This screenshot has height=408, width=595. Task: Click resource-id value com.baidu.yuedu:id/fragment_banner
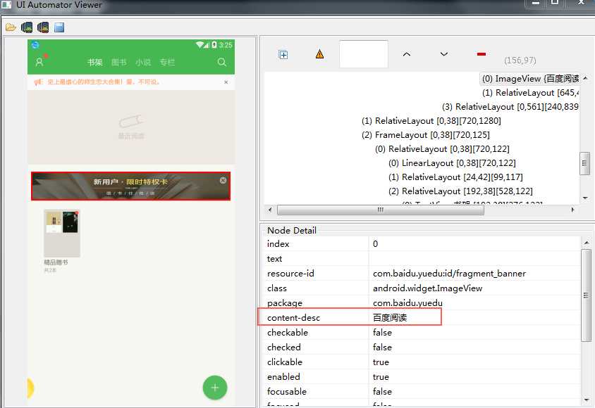[x=449, y=273]
